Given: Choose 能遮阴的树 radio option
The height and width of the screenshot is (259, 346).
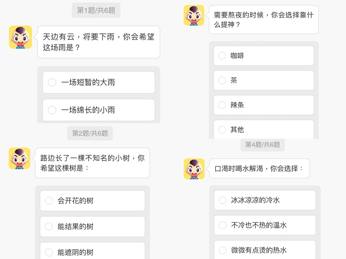Looking at the screenshot, I should click(x=49, y=252).
